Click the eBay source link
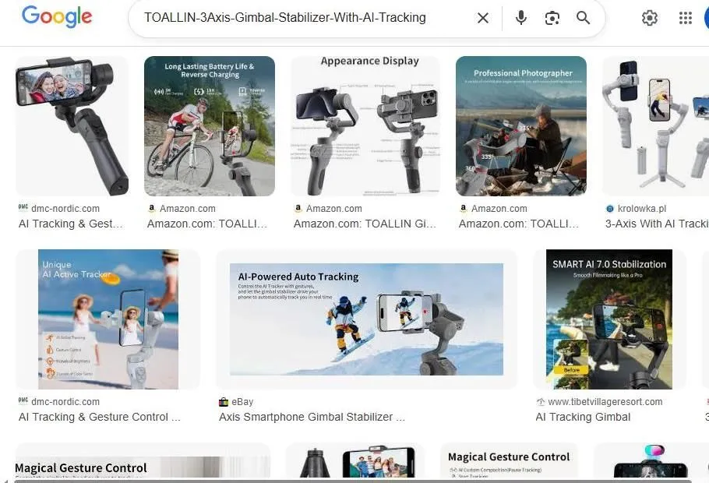 (x=242, y=402)
